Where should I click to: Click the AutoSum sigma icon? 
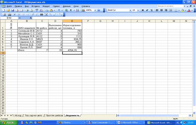[x=71, y=10]
